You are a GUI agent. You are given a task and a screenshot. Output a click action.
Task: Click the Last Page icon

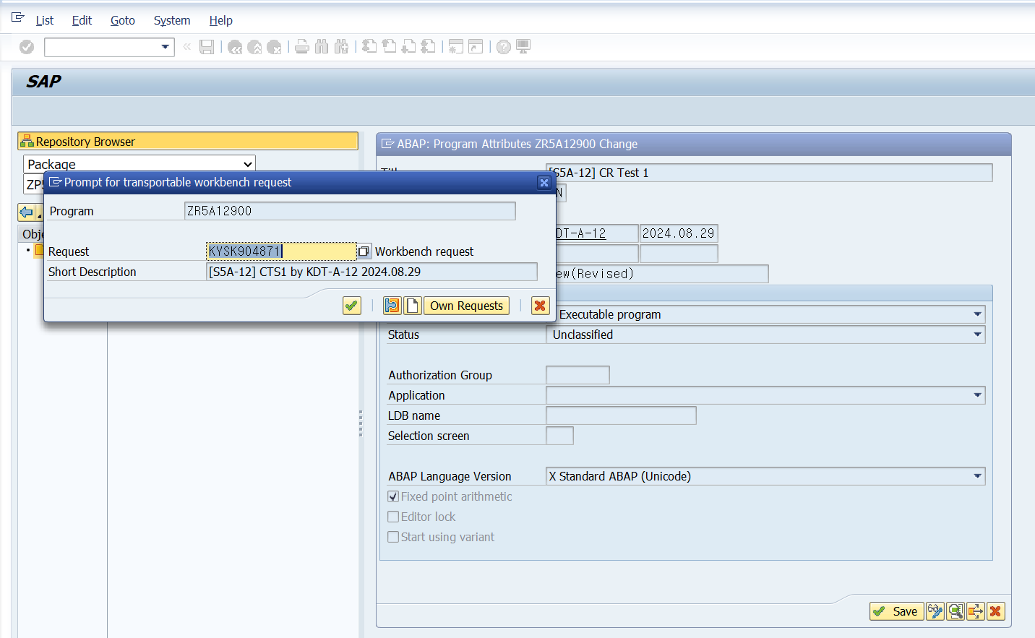click(x=428, y=47)
